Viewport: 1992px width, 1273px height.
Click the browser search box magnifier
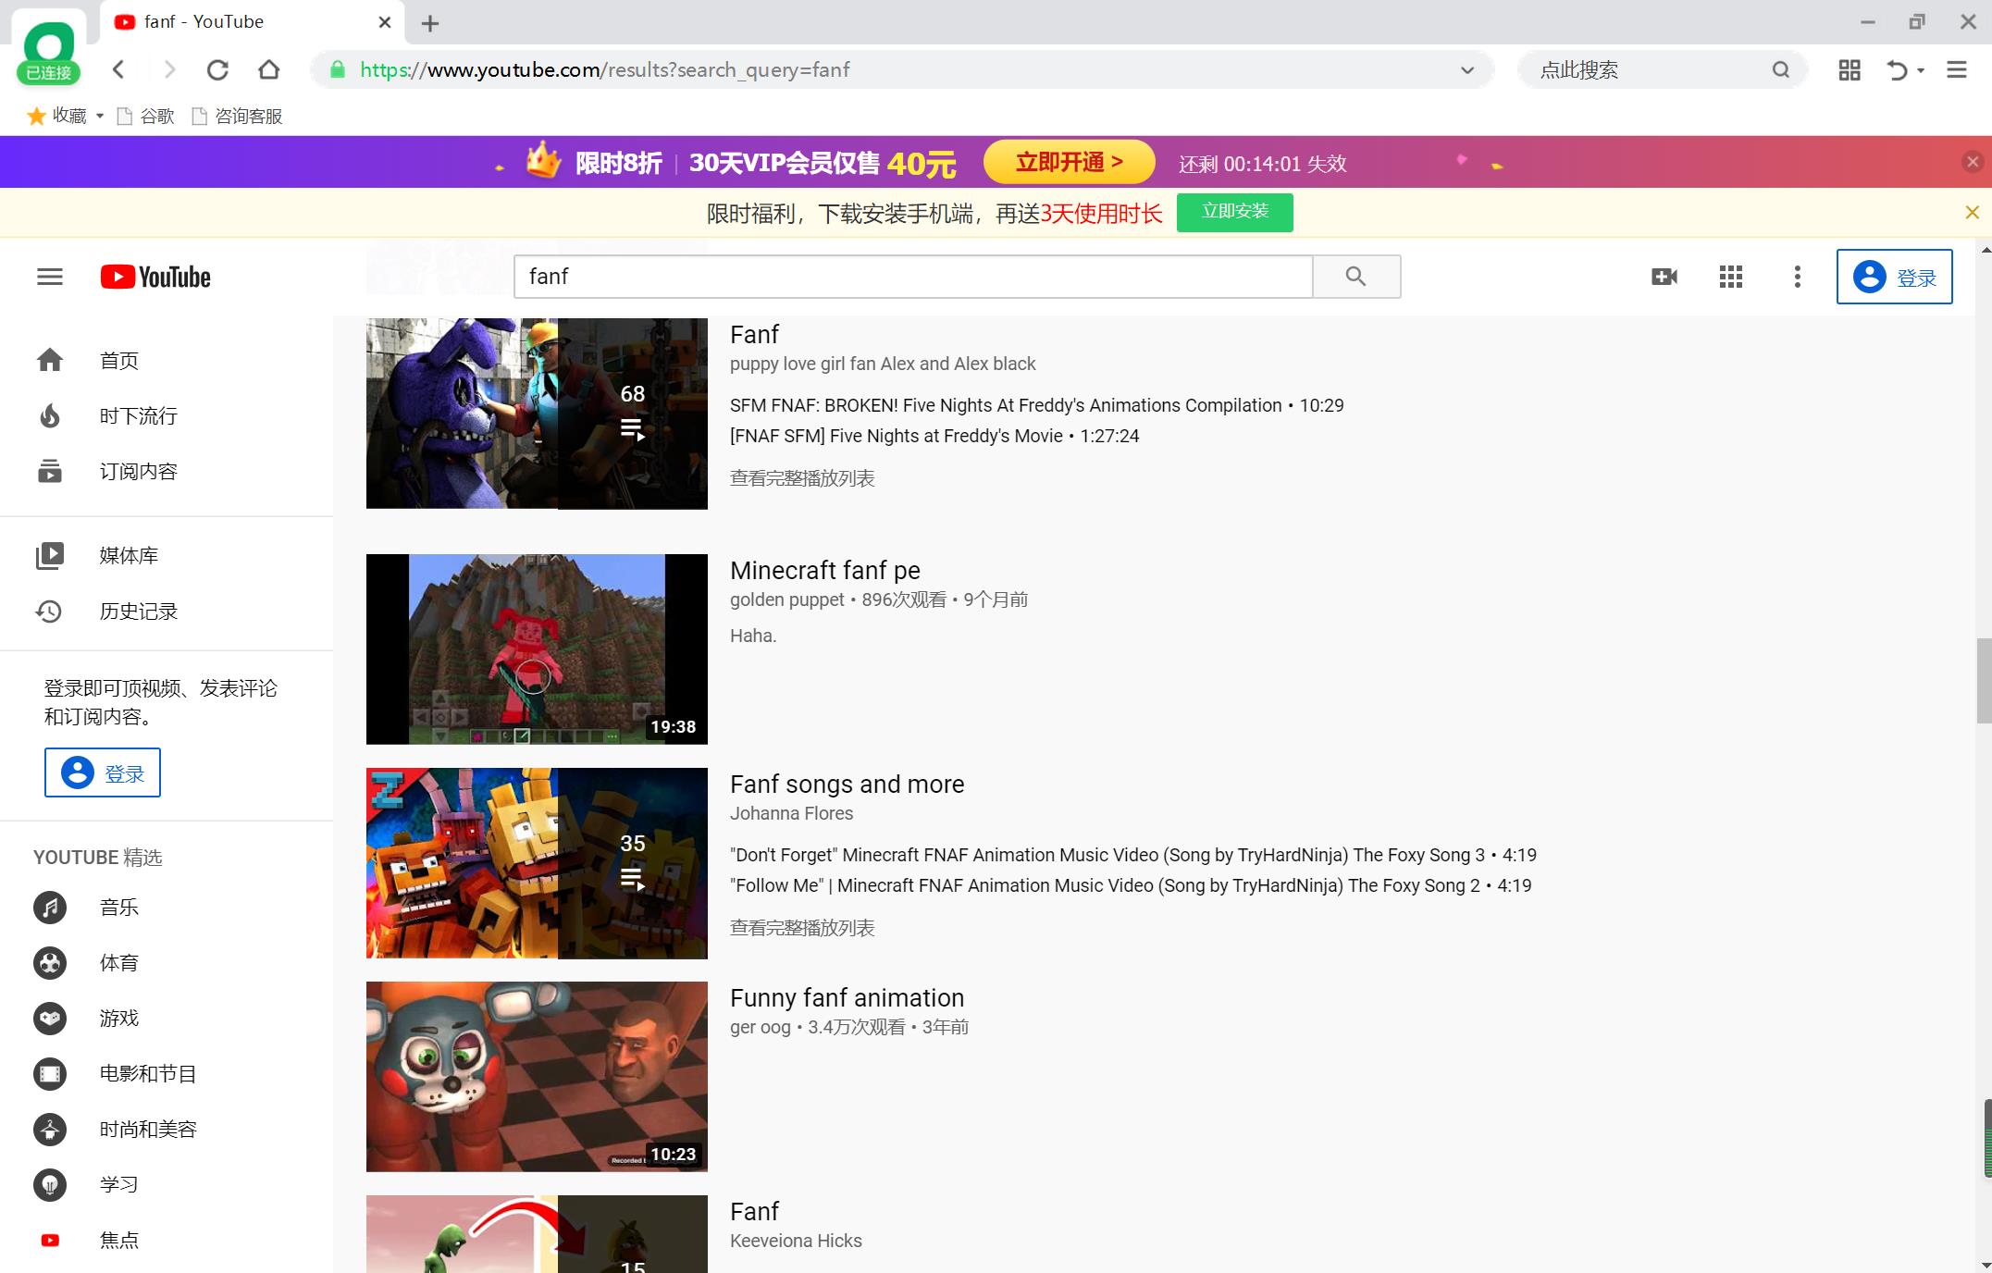(1780, 69)
